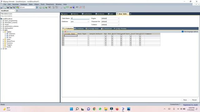Open the Database menu
This screenshot has width=200, height=112.
24,4
